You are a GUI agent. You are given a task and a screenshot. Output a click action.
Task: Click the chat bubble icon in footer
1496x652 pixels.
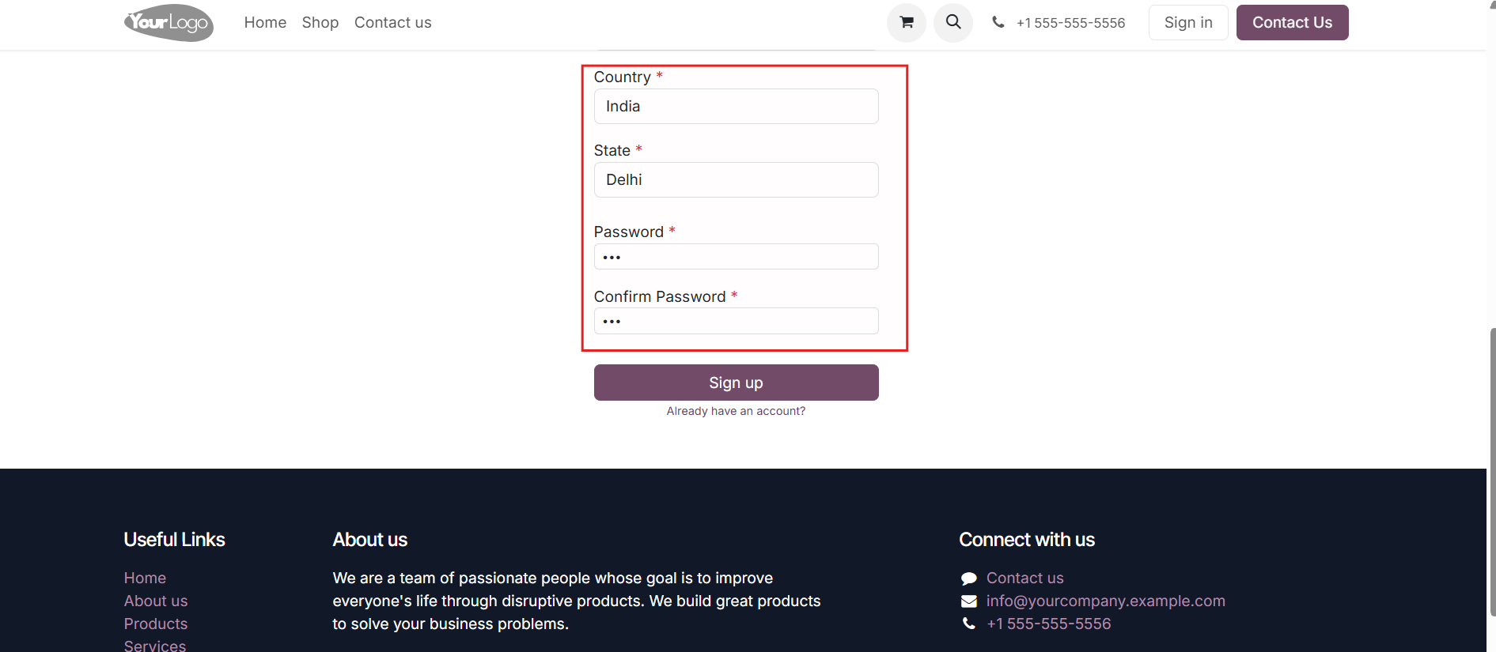pyautogui.click(x=969, y=579)
